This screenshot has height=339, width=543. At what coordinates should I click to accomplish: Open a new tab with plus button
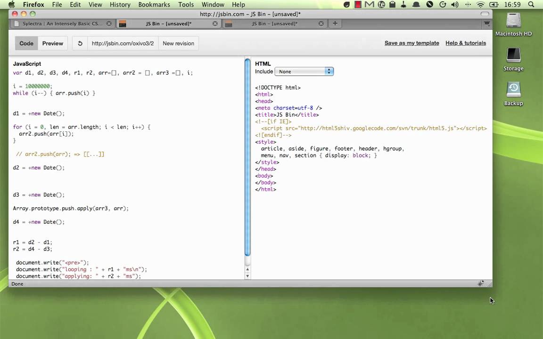335,23
